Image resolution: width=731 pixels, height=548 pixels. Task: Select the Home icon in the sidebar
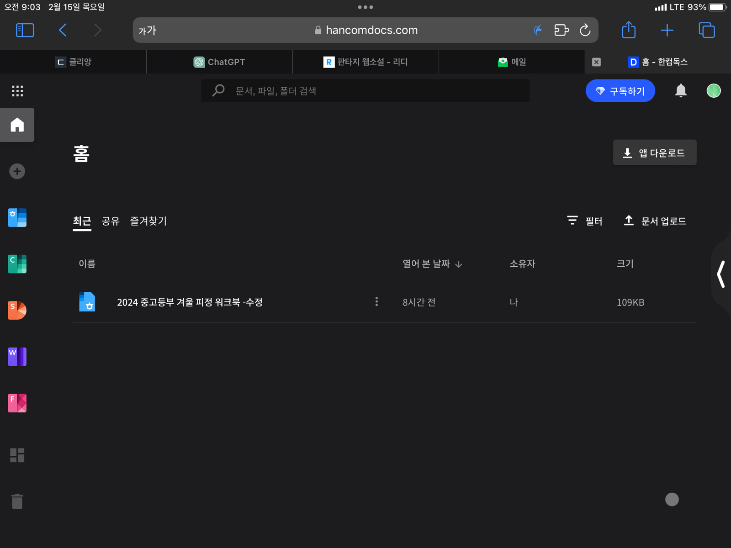point(17,125)
